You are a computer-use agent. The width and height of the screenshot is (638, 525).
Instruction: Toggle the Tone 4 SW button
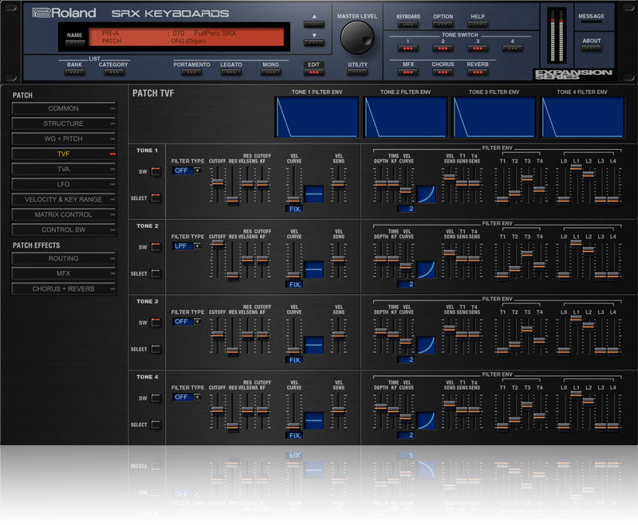(x=156, y=398)
